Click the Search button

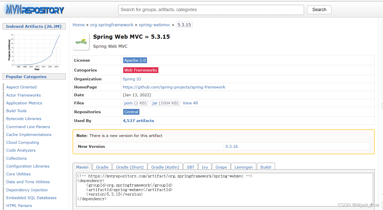[x=319, y=10]
